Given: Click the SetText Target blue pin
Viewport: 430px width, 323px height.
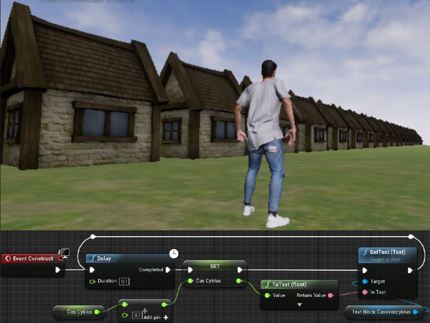Looking at the screenshot, I should (x=365, y=282).
